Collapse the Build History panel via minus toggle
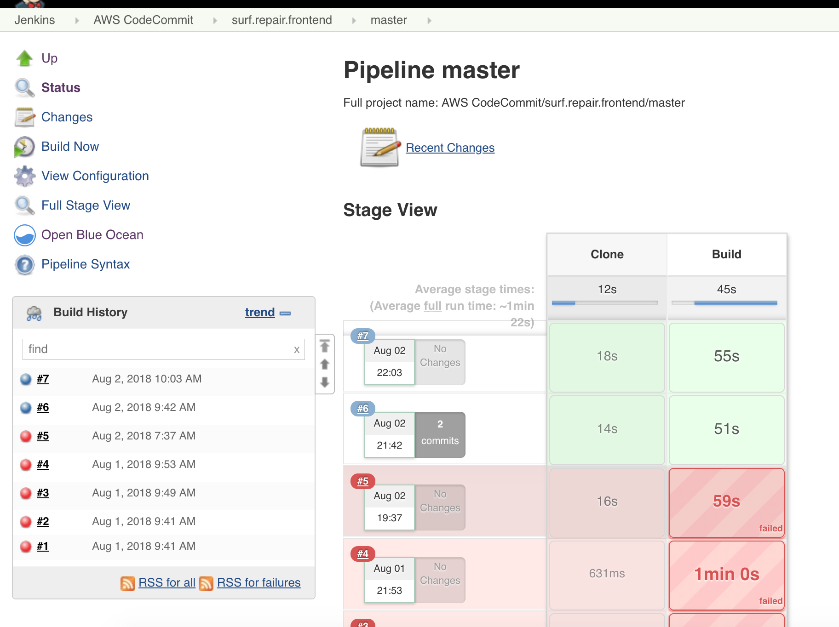The image size is (839, 627). pos(286,313)
